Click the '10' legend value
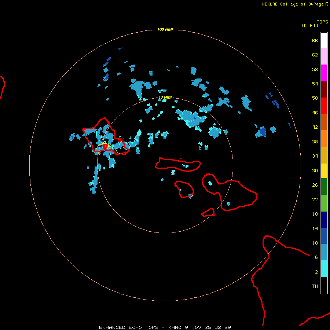The image size is (330, 330). coord(315,243)
